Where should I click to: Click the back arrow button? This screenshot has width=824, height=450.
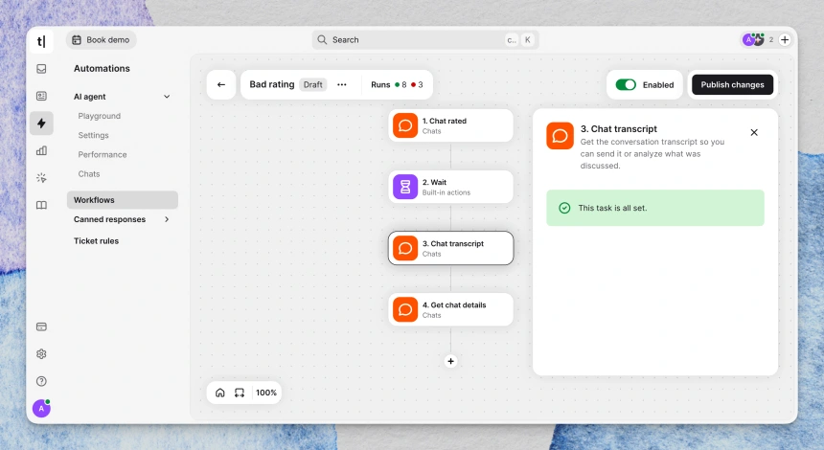tap(221, 84)
